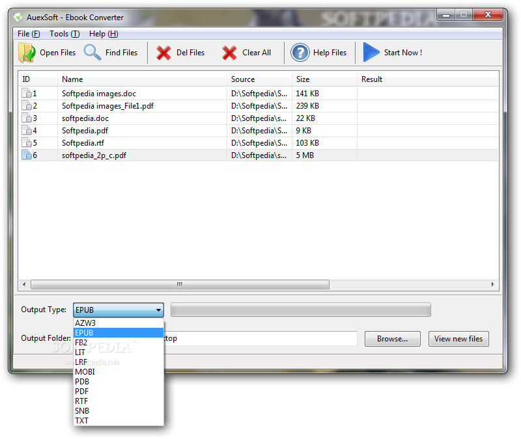This screenshot has height=439, width=521.
Task: Open the Help (H) menu
Action: 104,34
